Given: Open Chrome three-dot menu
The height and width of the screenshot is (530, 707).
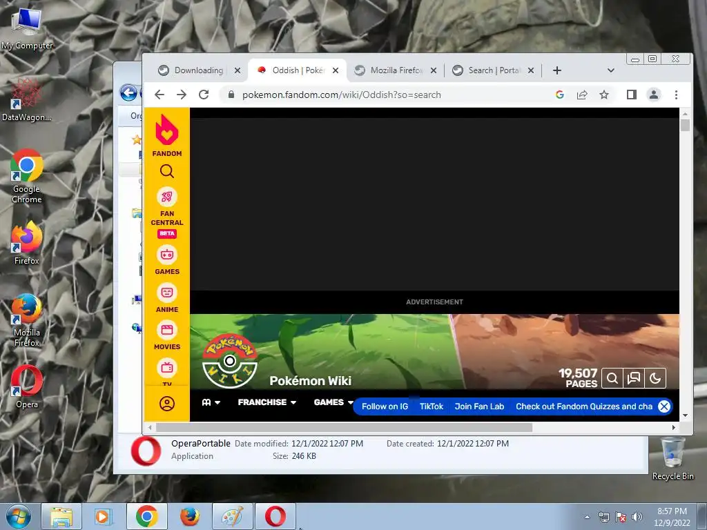Looking at the screenshot, I should point(676,95).
